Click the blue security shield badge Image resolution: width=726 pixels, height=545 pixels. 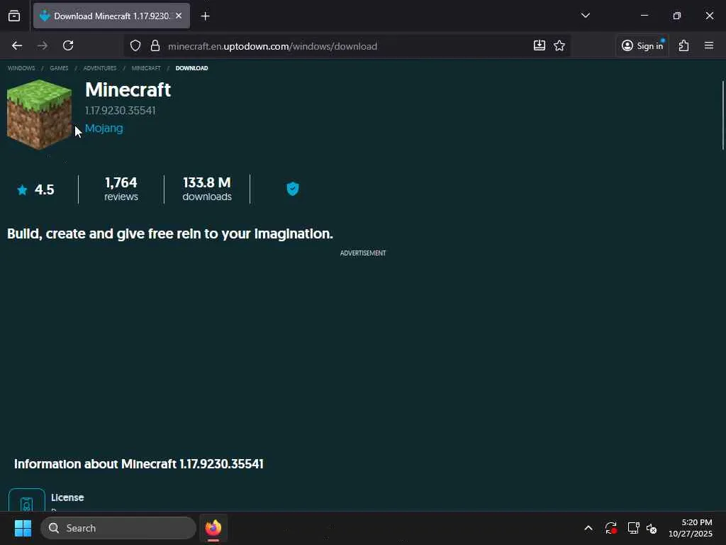(x=293, y=189)
